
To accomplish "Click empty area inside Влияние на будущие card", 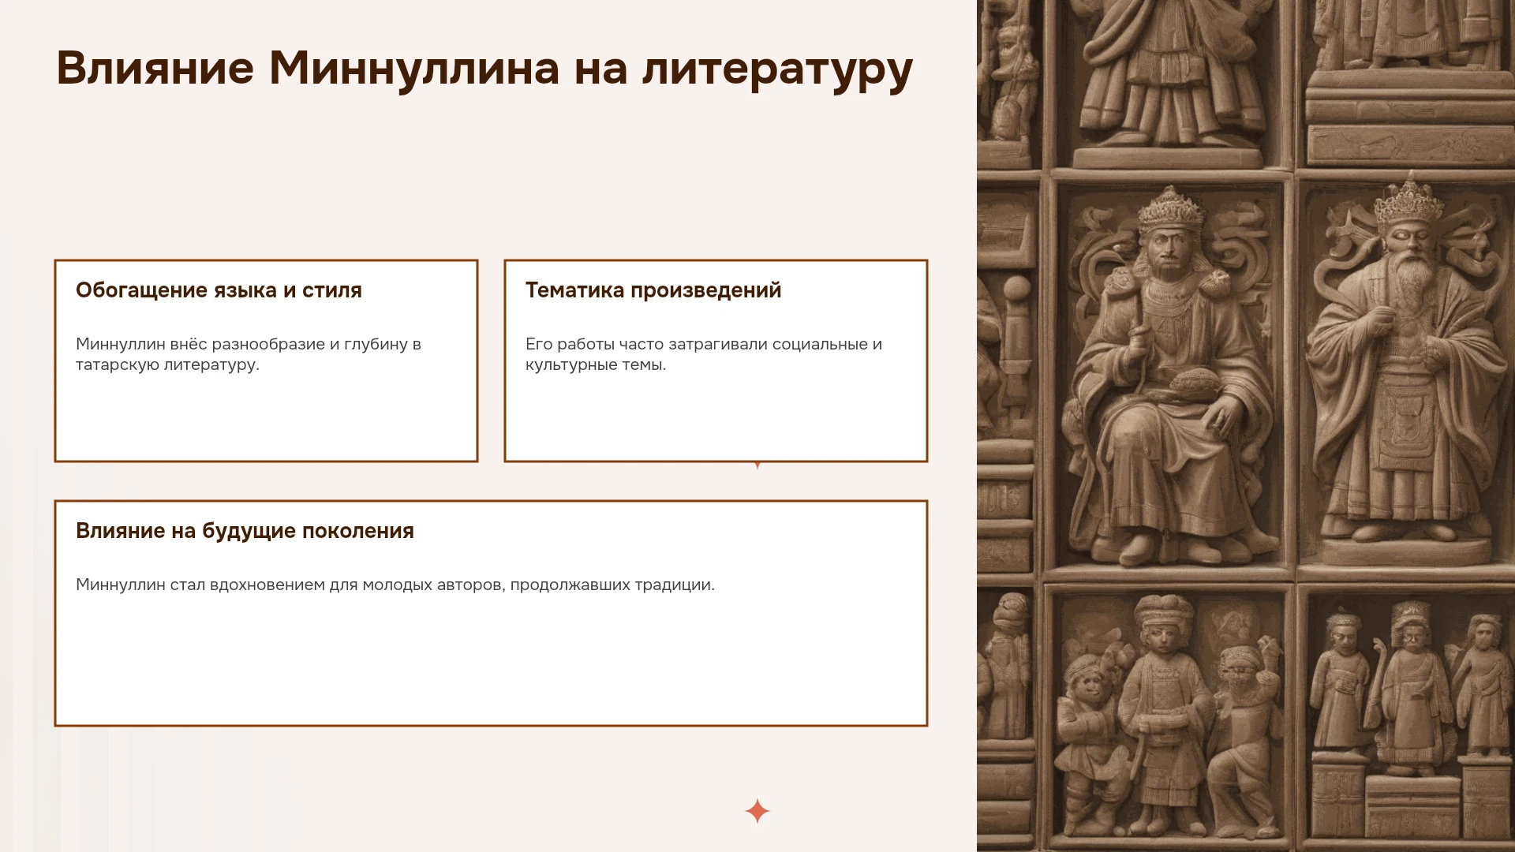I will (491, 663).
